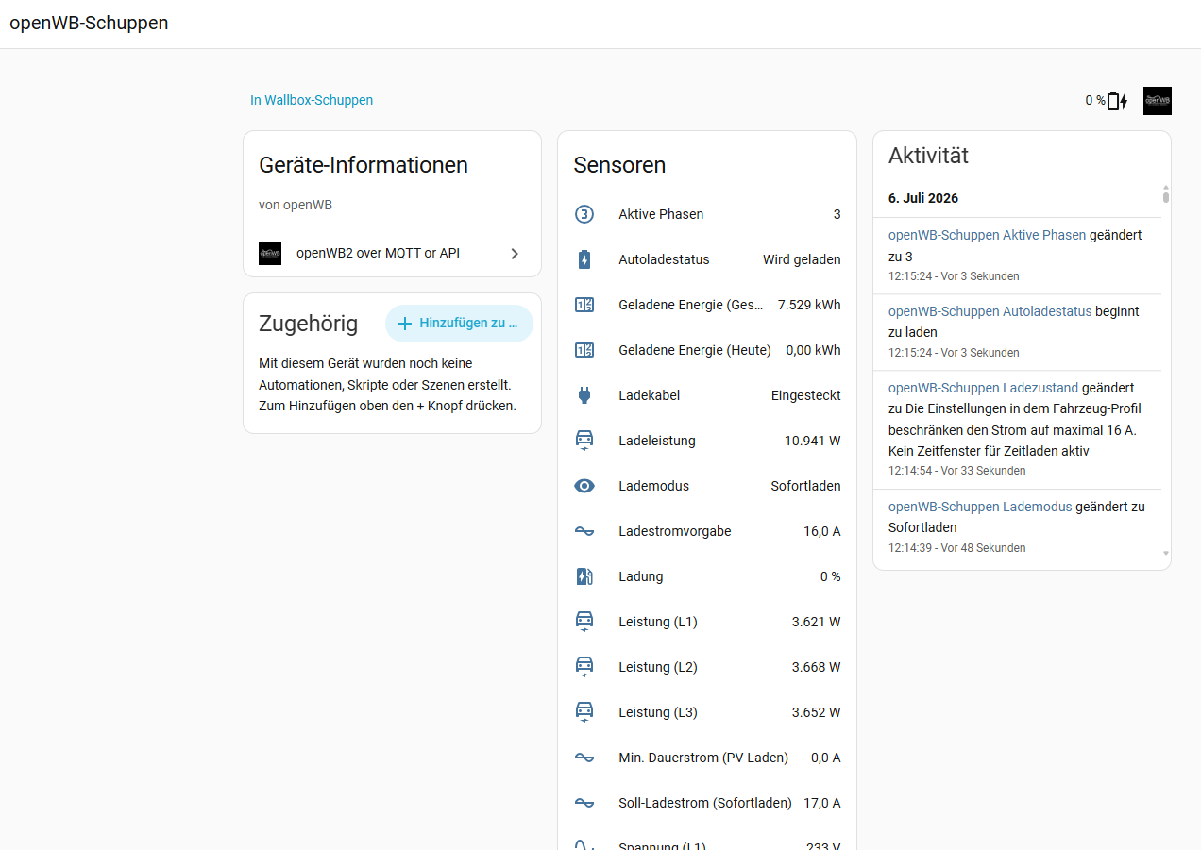Click the Soll-Ladestrom (Sofortladen) icon
Image resolution: width=1201 pixels, height=850 pixels.
584,803
